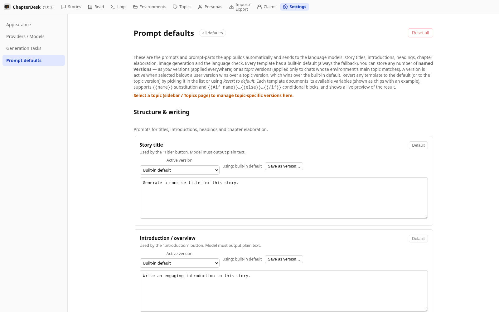Click the Claims lock icon
The image size is (499, 312).
pos(259,7)
